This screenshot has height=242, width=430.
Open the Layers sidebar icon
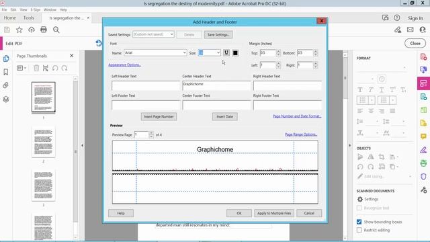click(6, 99)
